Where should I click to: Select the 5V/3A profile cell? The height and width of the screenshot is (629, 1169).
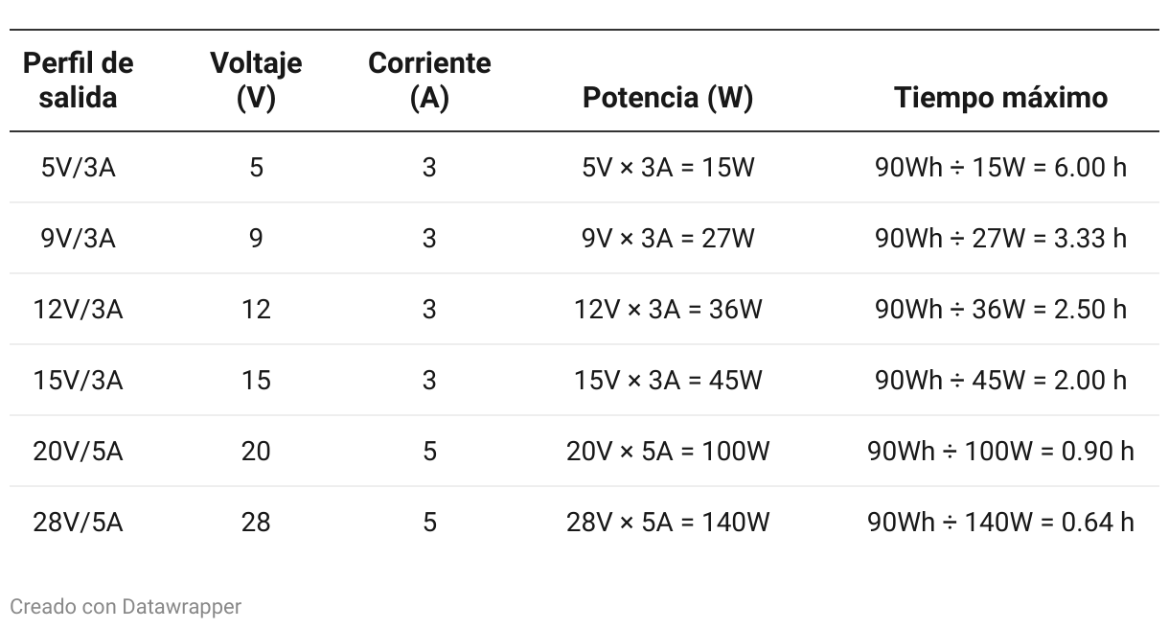78,168
